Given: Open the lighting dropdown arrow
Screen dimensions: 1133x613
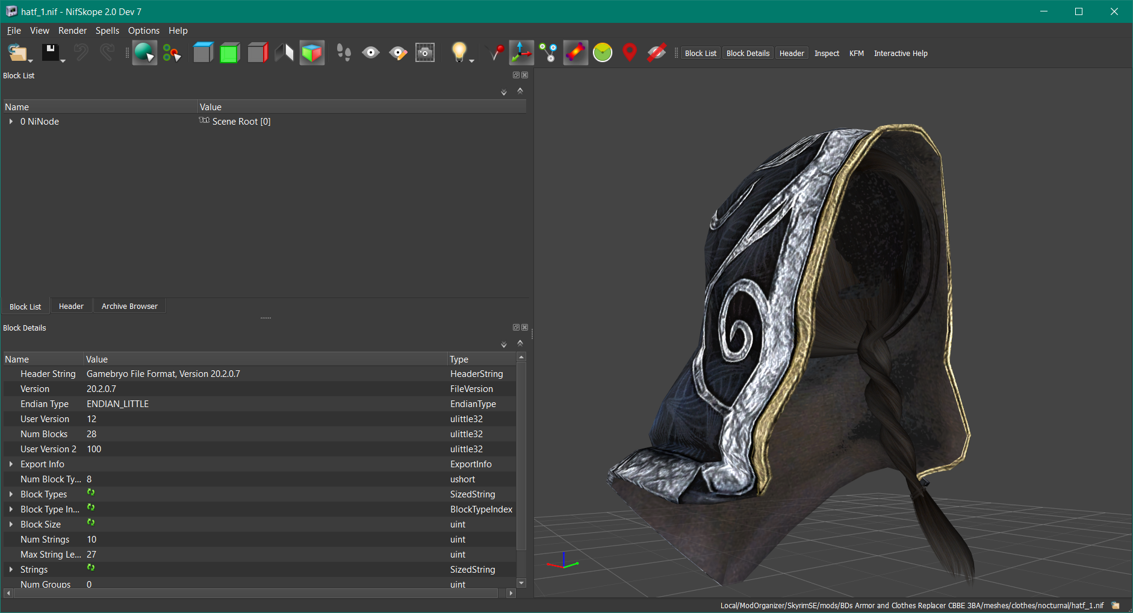Looking at the screenshot, I should (x=472, y=61).
